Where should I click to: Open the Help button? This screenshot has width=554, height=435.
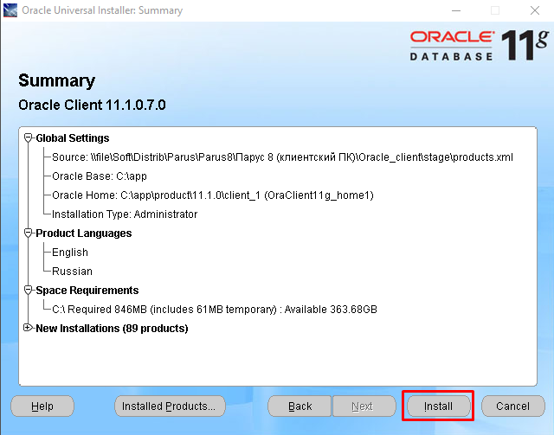42,406
